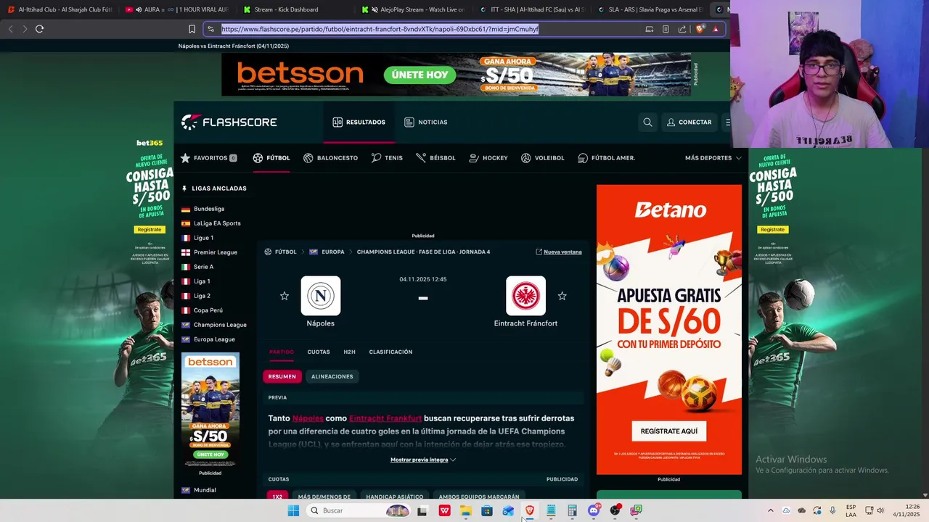Open Bundesliga in pinned leagues
Image resolution: width=929 pixels, height=522 pixels.
coord(209,209)
